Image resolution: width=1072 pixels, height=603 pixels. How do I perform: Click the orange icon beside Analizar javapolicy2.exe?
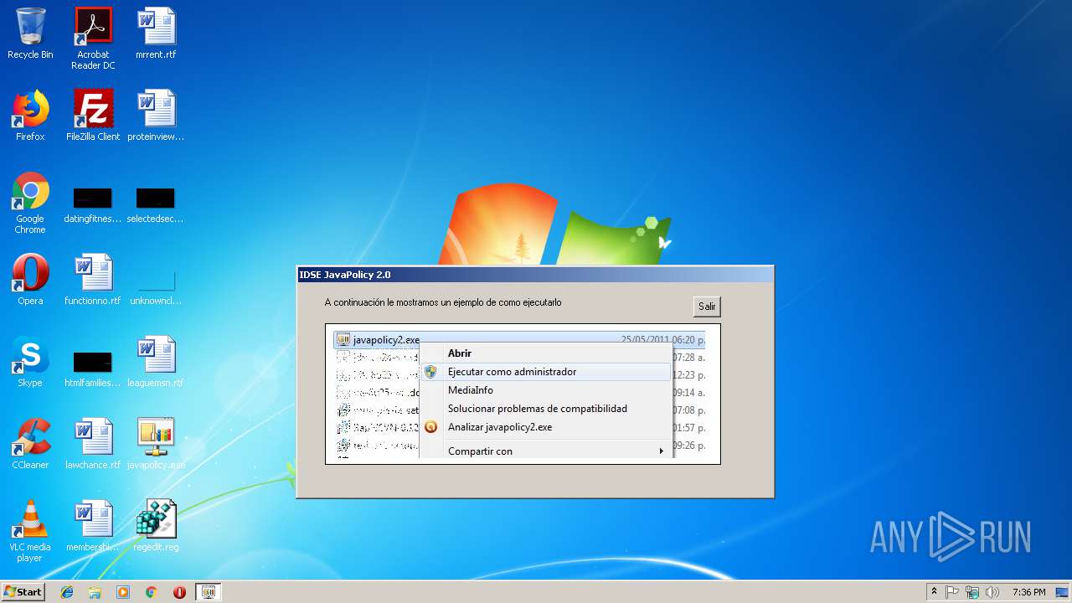click(x=430, y=427)
